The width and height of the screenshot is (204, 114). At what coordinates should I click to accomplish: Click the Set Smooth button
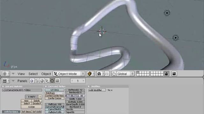click(x=26, y=112)
